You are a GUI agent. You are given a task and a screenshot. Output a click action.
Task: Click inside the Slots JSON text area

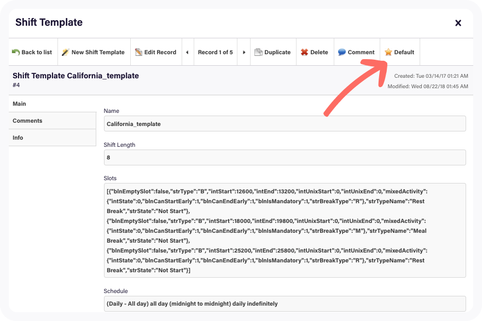point(284,231)
